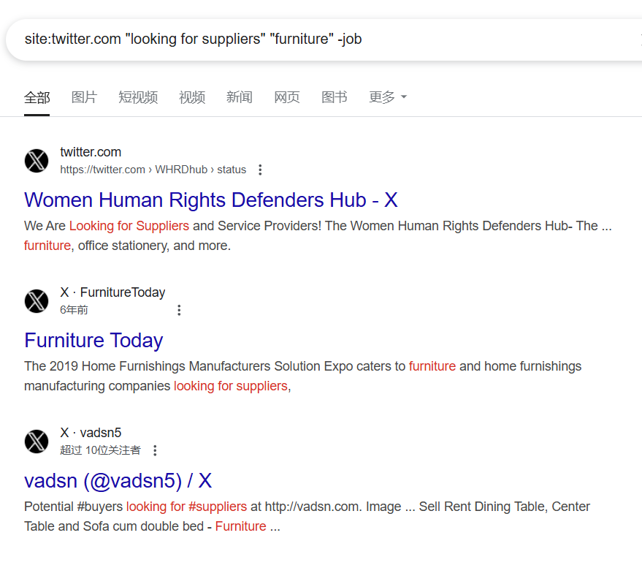
Task: Open the options menu for the WHRDhub result
Action: click(x=260, y=170)
